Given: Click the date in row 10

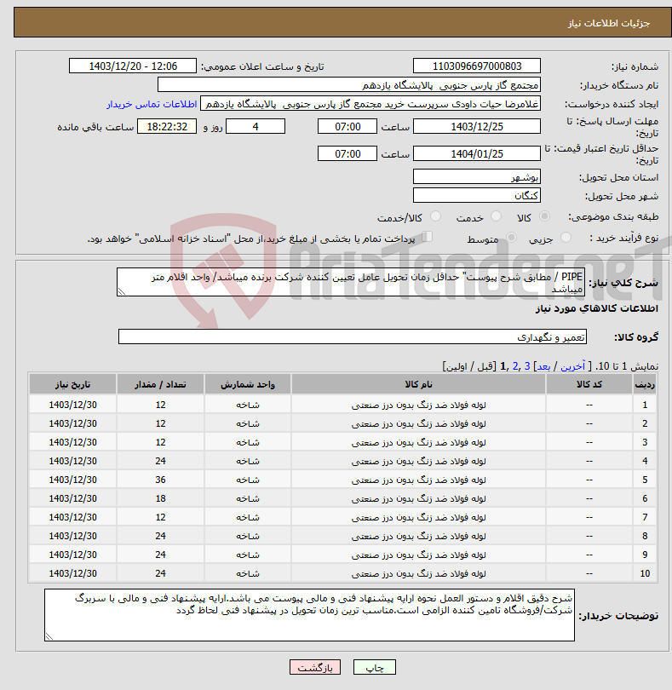Looking at the screenshot, I should click(72, 573).
